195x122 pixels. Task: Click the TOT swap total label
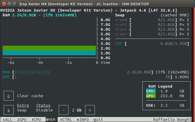click(x=118, y=44)
